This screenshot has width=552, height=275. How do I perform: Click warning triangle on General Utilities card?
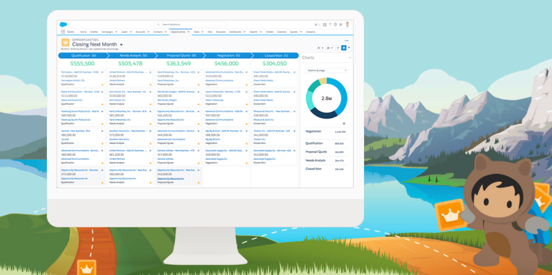pyautogui.click(x=198, y=163)
